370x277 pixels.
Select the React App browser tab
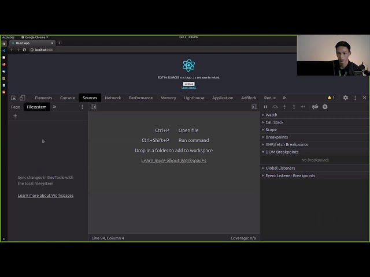[x=32, y=43]
